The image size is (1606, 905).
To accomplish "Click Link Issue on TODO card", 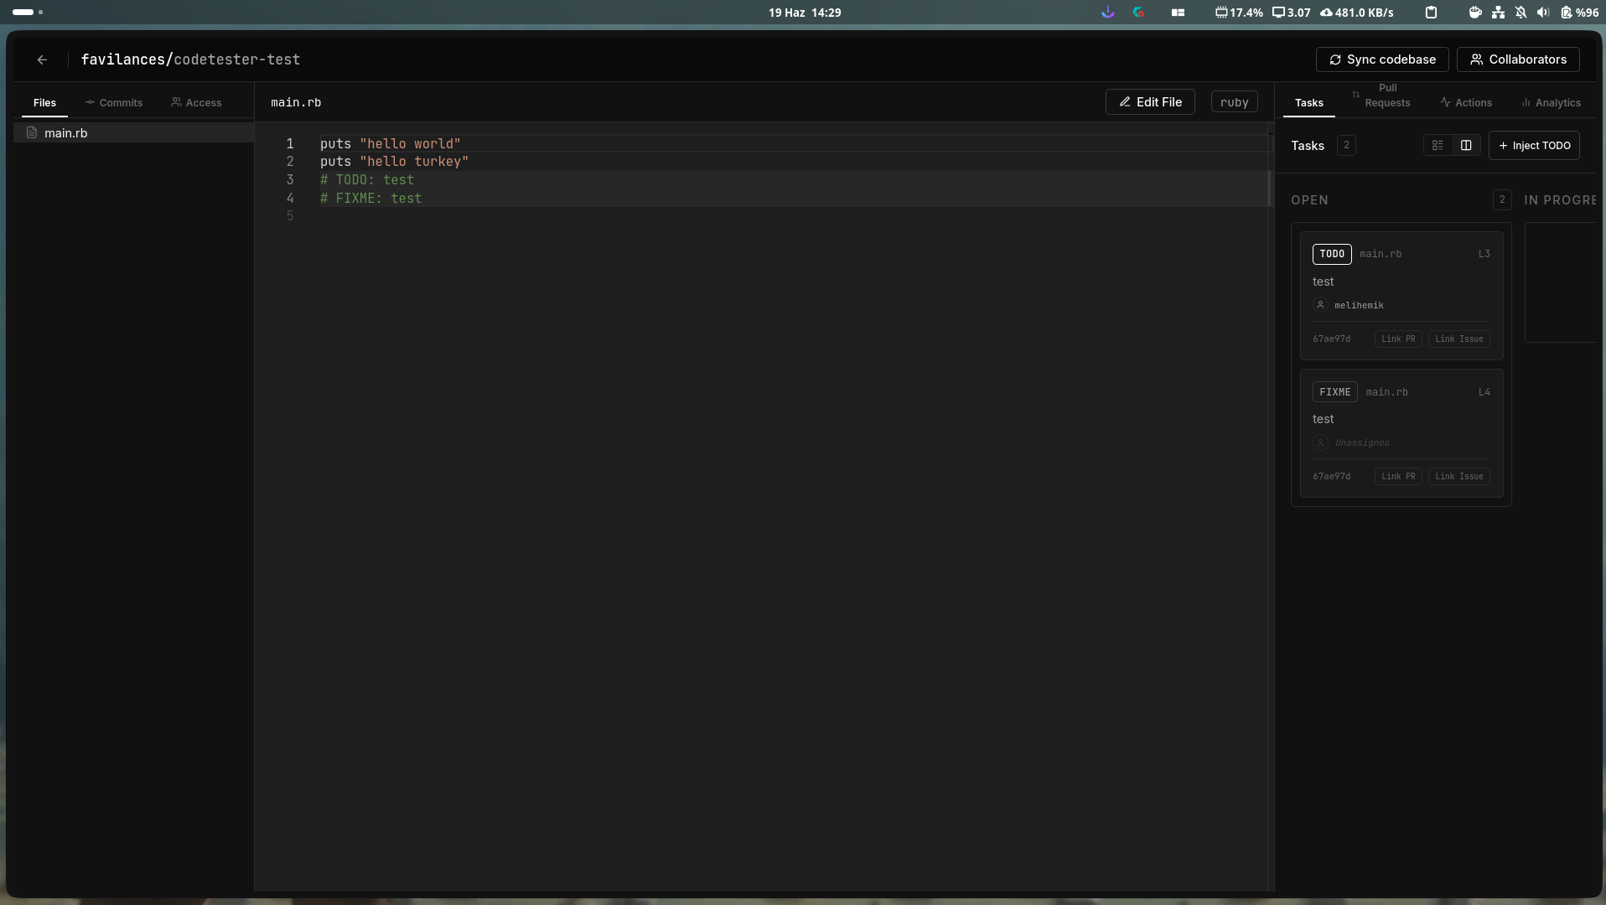I will click(1459, 339).
